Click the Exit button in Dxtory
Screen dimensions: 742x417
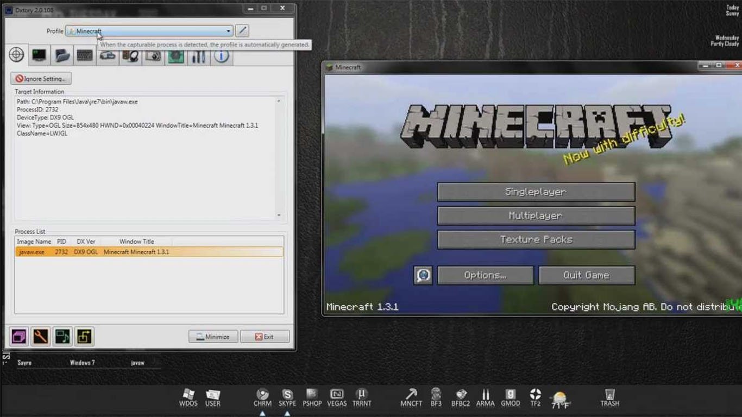coord(265,337)
